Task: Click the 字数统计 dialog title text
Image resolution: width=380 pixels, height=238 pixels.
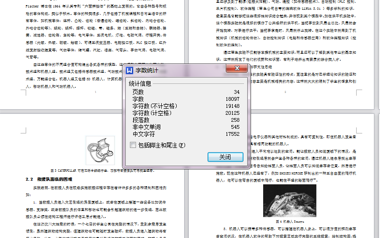Action: click(x=147, y=70)
